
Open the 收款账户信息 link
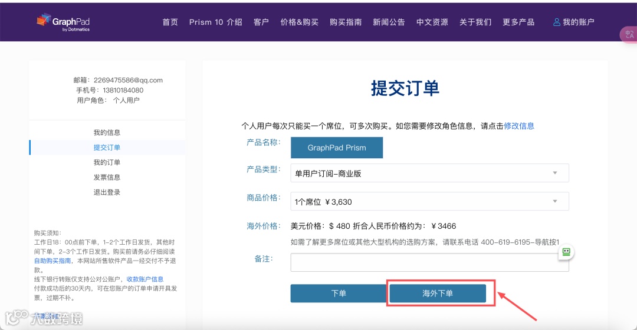tap(145, 279)
